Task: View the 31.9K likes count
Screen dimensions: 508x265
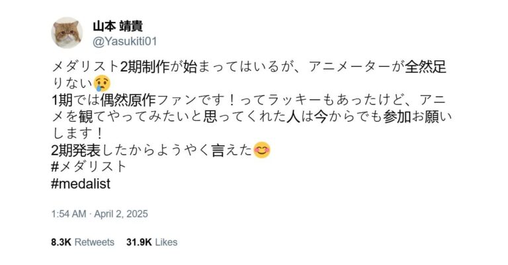Action: 139,242
